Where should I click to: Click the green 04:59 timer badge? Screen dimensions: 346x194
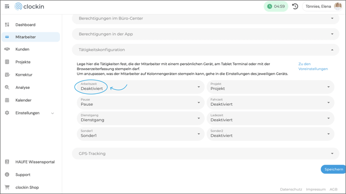tap(276, 6)
